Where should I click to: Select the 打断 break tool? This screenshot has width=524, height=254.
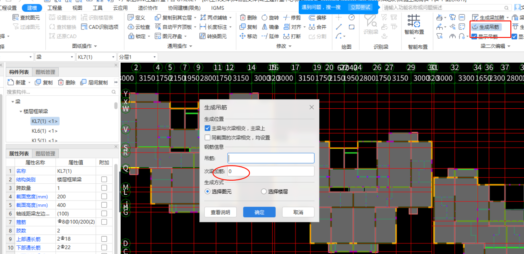[292, 36]
